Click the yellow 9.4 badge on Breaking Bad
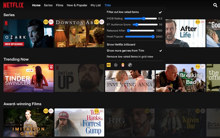The width and height of the screenshot is (220, 138). coord(198,67)
